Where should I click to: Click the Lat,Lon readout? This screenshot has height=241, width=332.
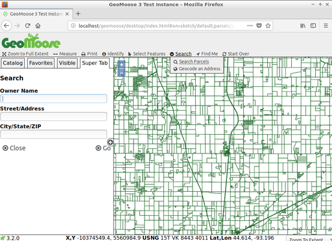pyautogui.click(x=242, y=238)
